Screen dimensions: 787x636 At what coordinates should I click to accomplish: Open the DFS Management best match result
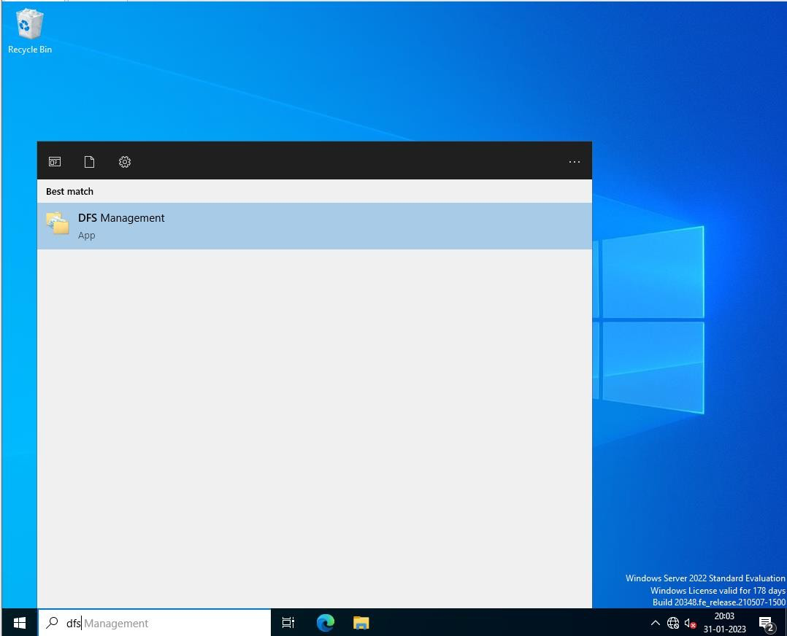click(314, 225)
